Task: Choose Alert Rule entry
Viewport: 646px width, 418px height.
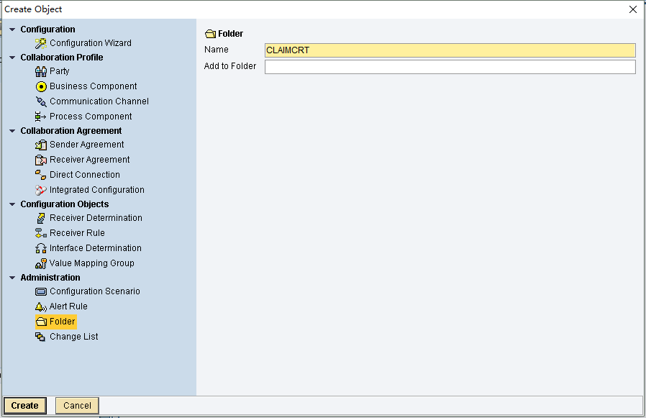Action: coord(68,306)
